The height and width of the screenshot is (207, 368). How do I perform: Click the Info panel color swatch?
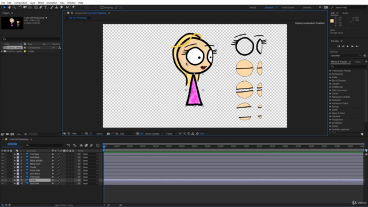click(332, 21)
